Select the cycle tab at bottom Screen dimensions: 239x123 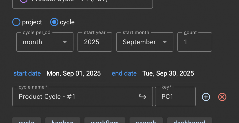click(x=27, y=121)
